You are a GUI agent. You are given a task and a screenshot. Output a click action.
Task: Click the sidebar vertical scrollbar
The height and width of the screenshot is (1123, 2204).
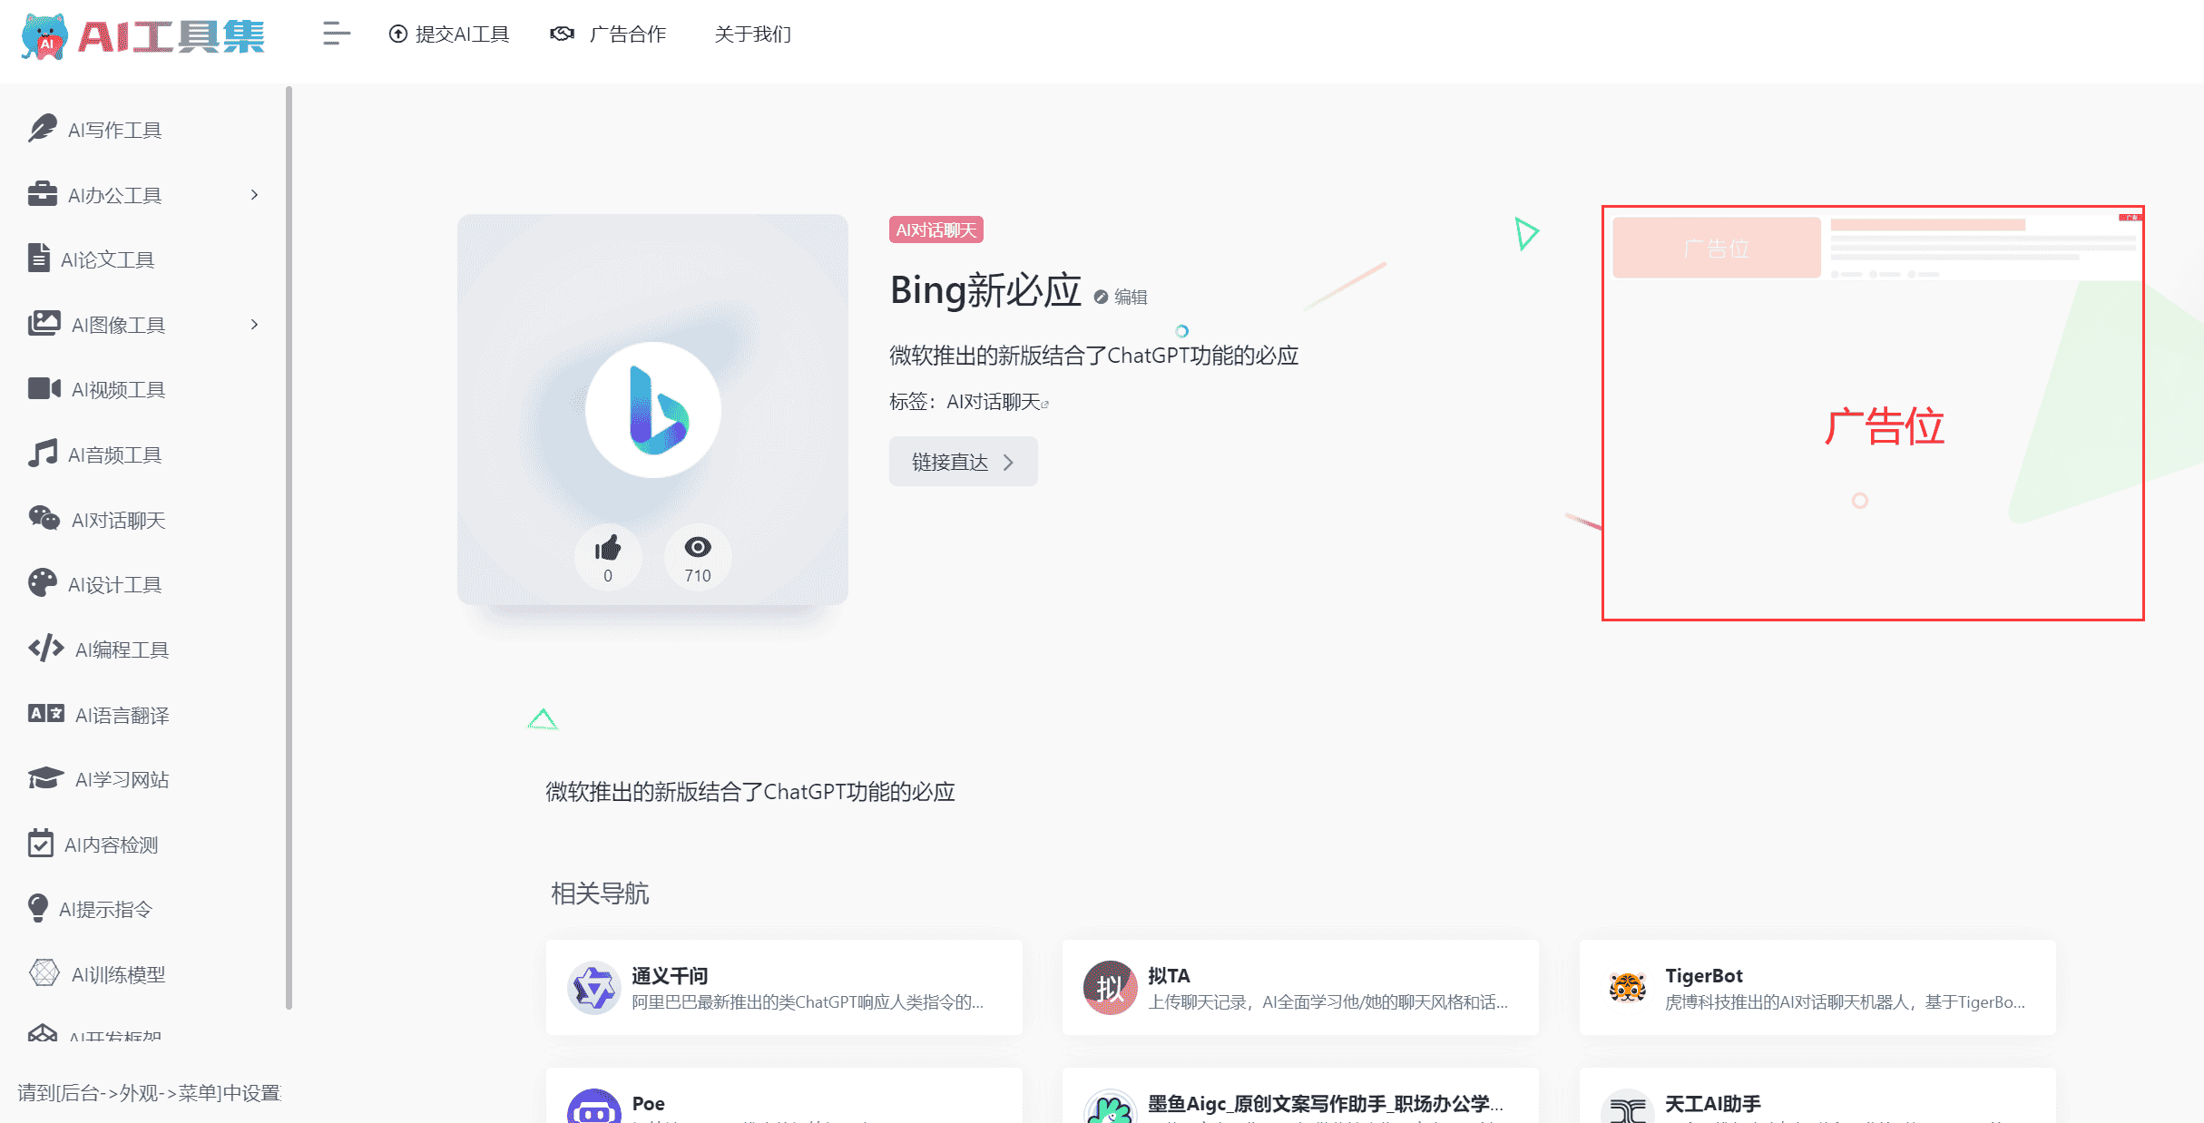tap(289, 547)
